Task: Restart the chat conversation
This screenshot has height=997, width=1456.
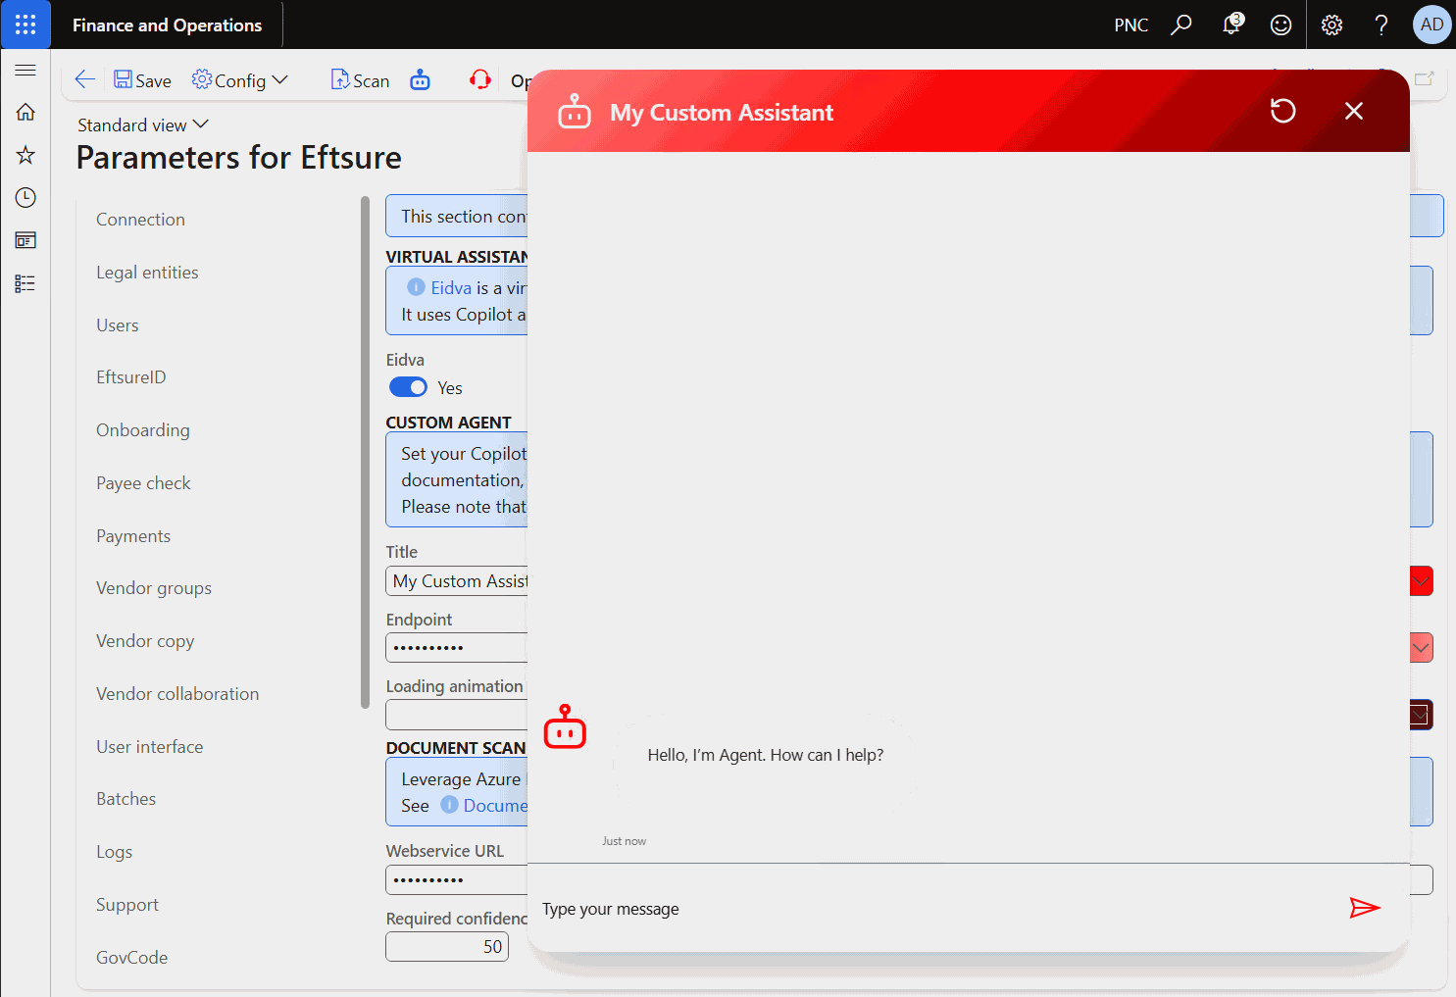Action: click(1282, 111)
